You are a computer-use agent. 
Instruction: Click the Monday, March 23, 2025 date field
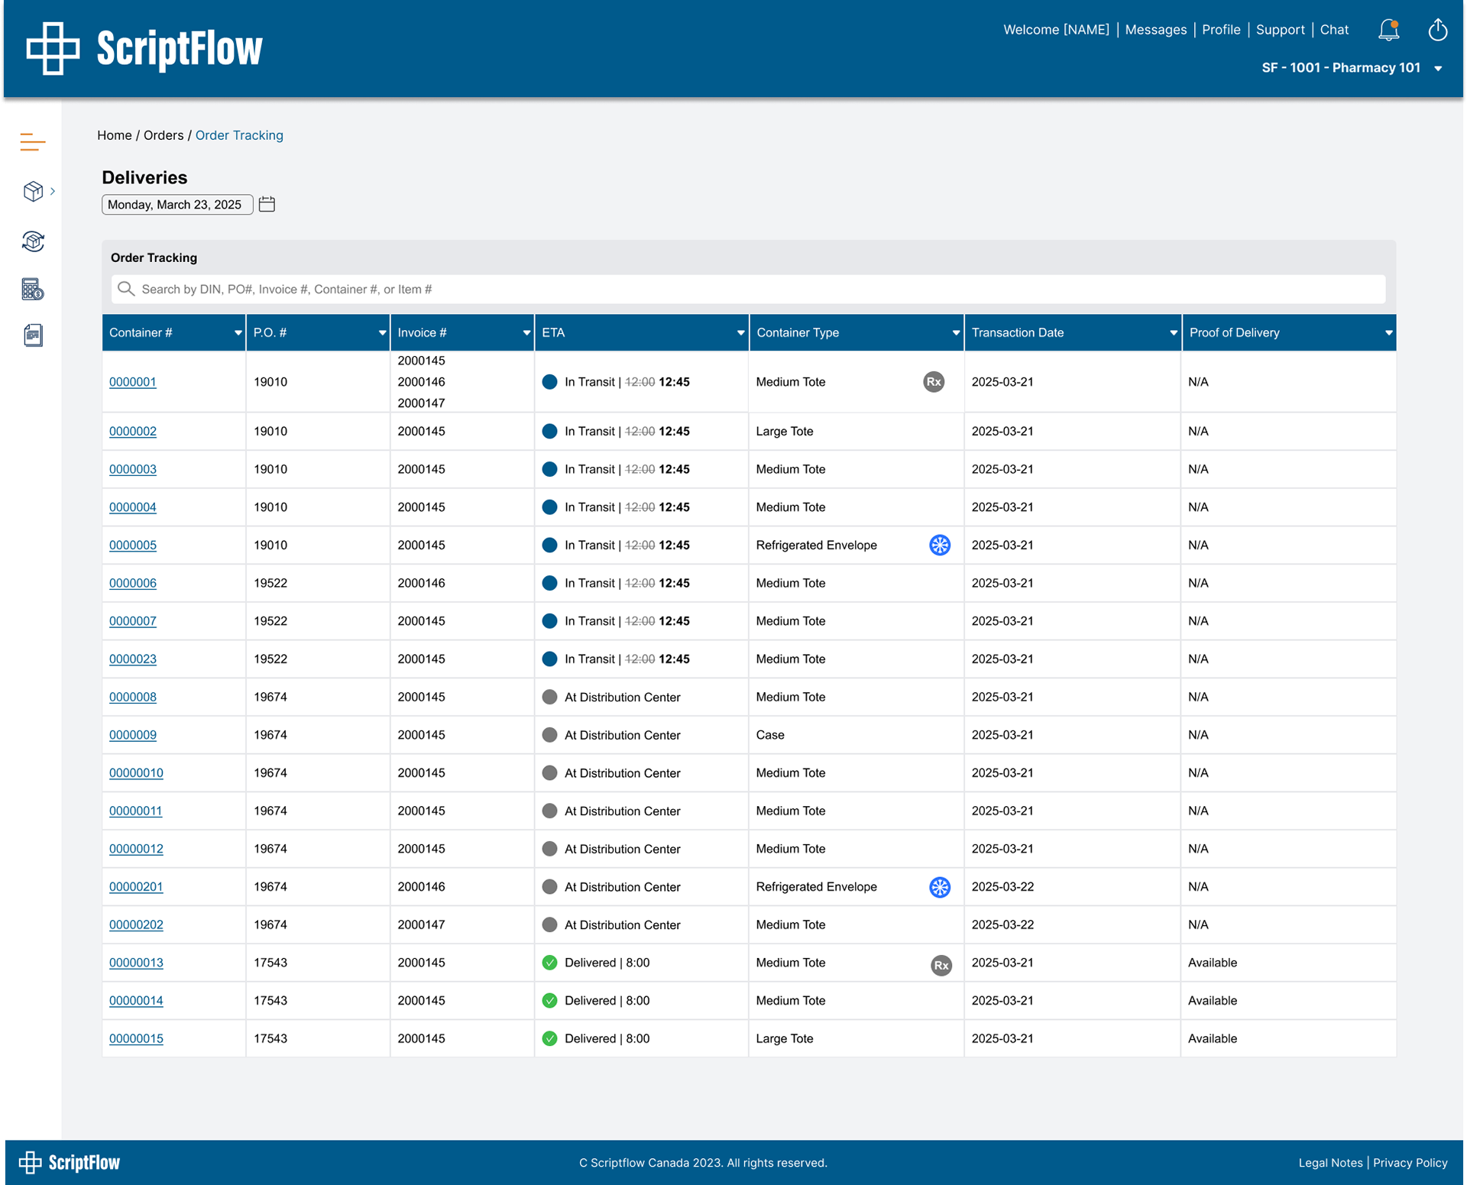click(x=177, y=205)
